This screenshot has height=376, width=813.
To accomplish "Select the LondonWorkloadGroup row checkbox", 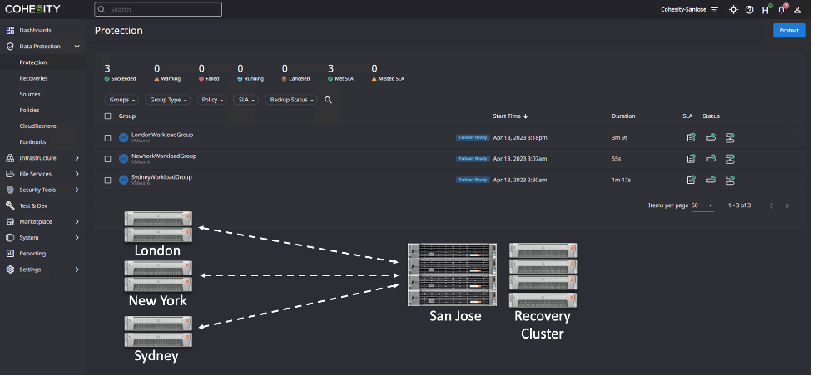I will pos(108,138).
